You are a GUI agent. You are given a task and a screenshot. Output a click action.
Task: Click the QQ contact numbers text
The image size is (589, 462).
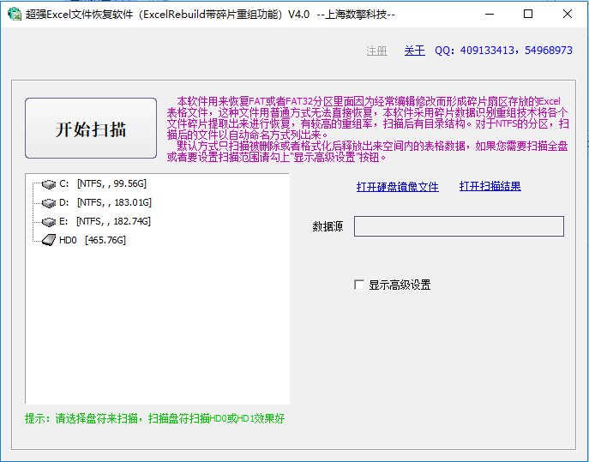point(503,51)
